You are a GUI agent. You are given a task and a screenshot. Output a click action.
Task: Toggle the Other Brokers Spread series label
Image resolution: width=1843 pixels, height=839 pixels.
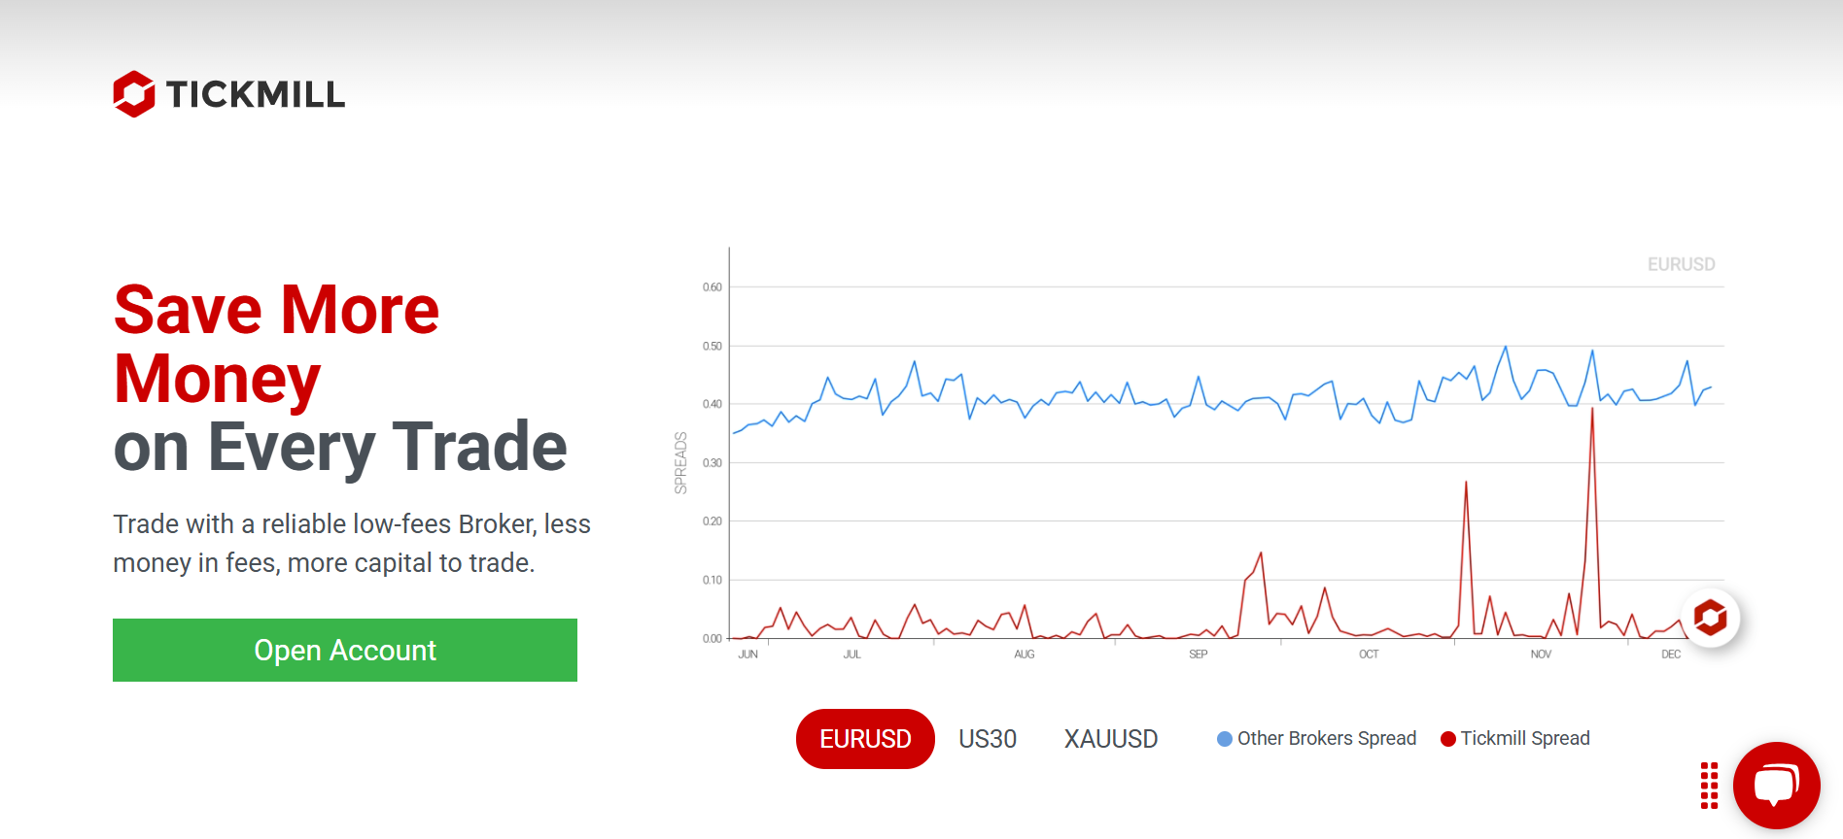pyautogui.click(x=1326, y=738)
